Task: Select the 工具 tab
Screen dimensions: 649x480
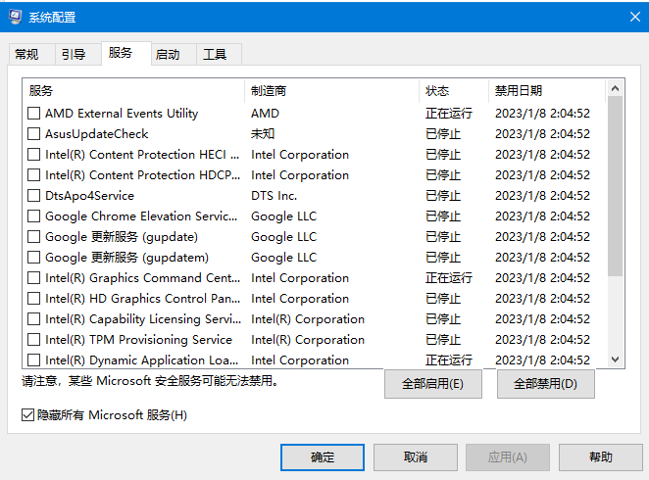Action: pos(215,55)
